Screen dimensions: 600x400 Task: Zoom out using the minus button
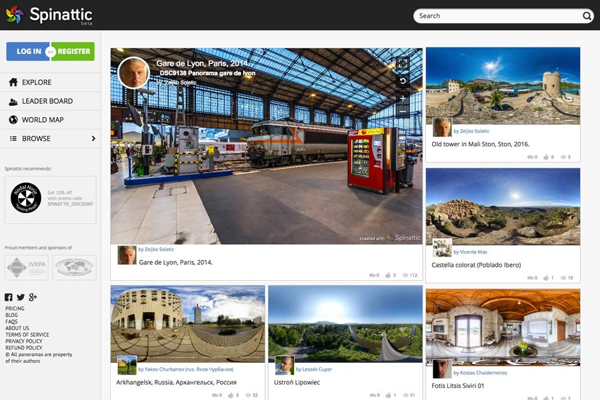402,112
